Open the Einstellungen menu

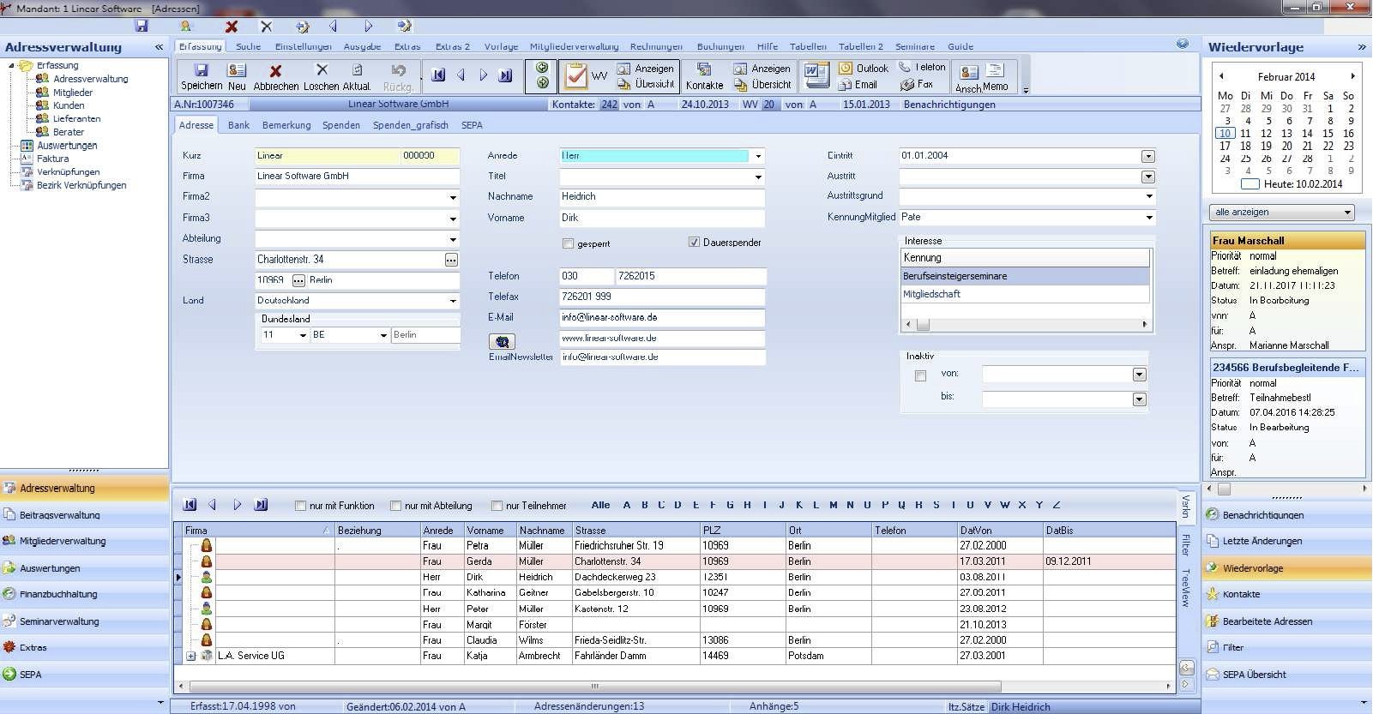click(x=303, y=46)
